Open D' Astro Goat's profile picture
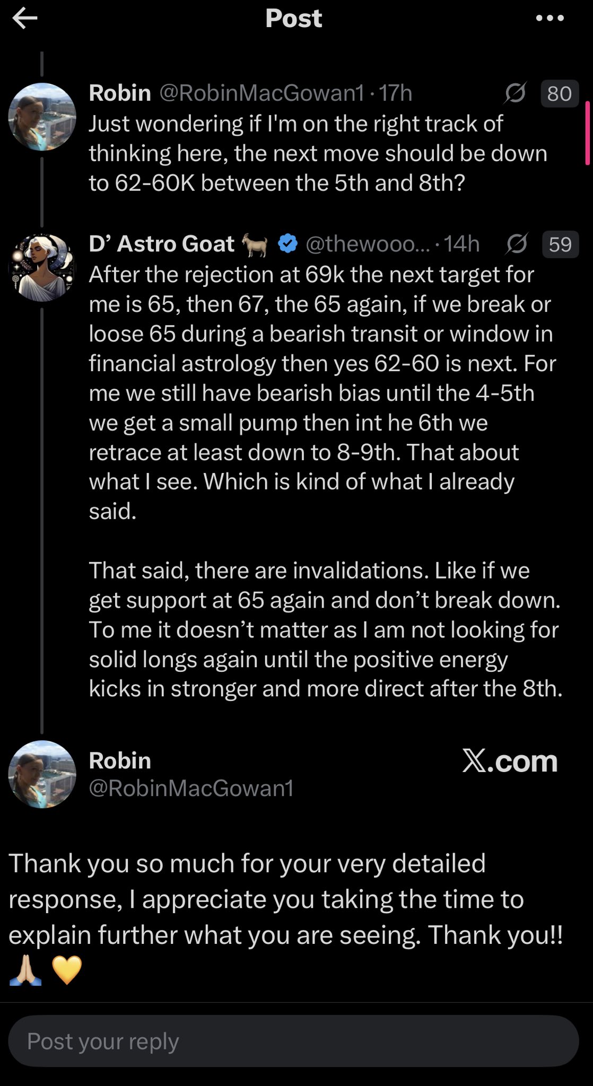The image size is (593, 1086). tap(42, 268)
